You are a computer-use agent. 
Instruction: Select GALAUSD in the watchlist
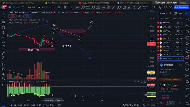pos(171,27)
